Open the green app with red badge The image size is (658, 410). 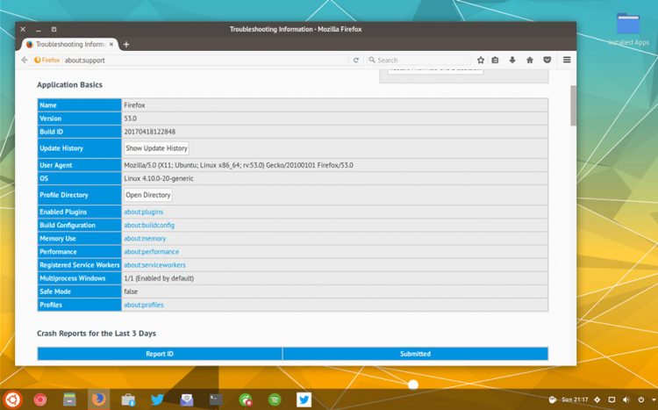[246, 399]
